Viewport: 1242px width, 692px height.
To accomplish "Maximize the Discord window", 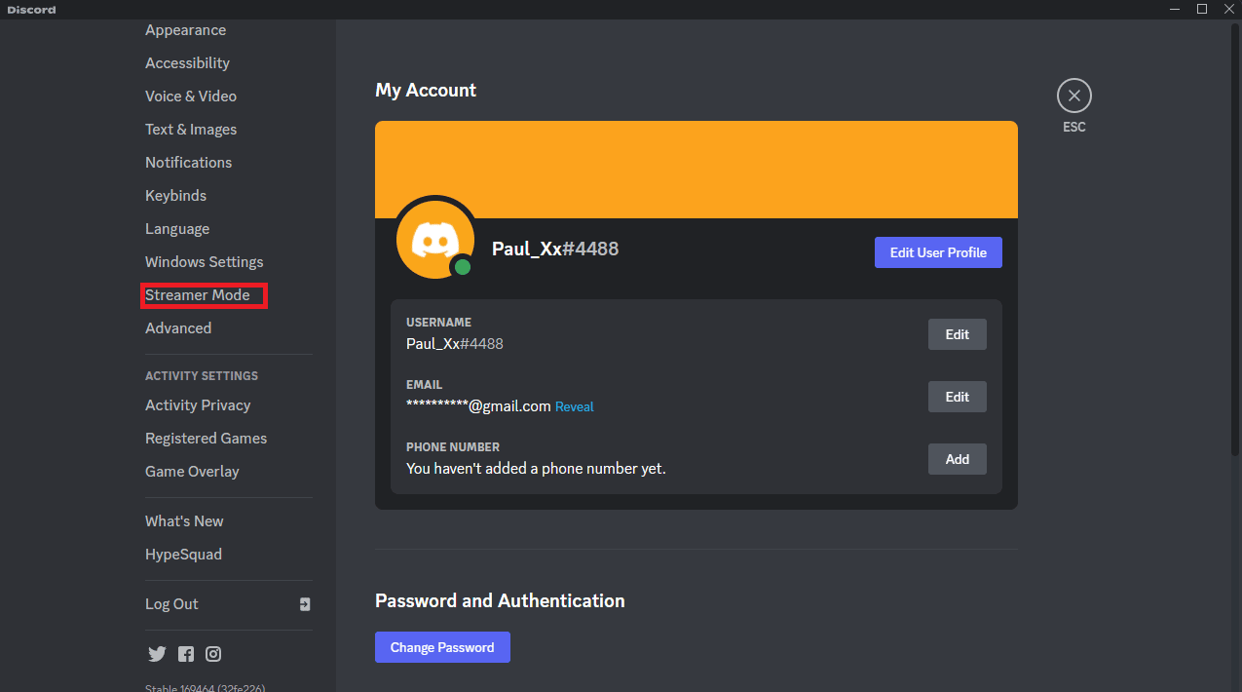I will click(x=1202, y=9).
